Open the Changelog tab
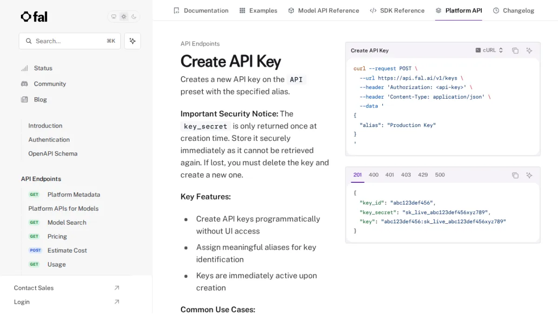 pos(513,10)
